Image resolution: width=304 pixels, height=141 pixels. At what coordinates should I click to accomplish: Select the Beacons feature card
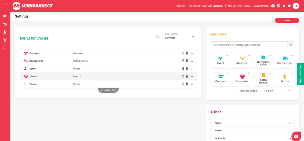[242, 61]
